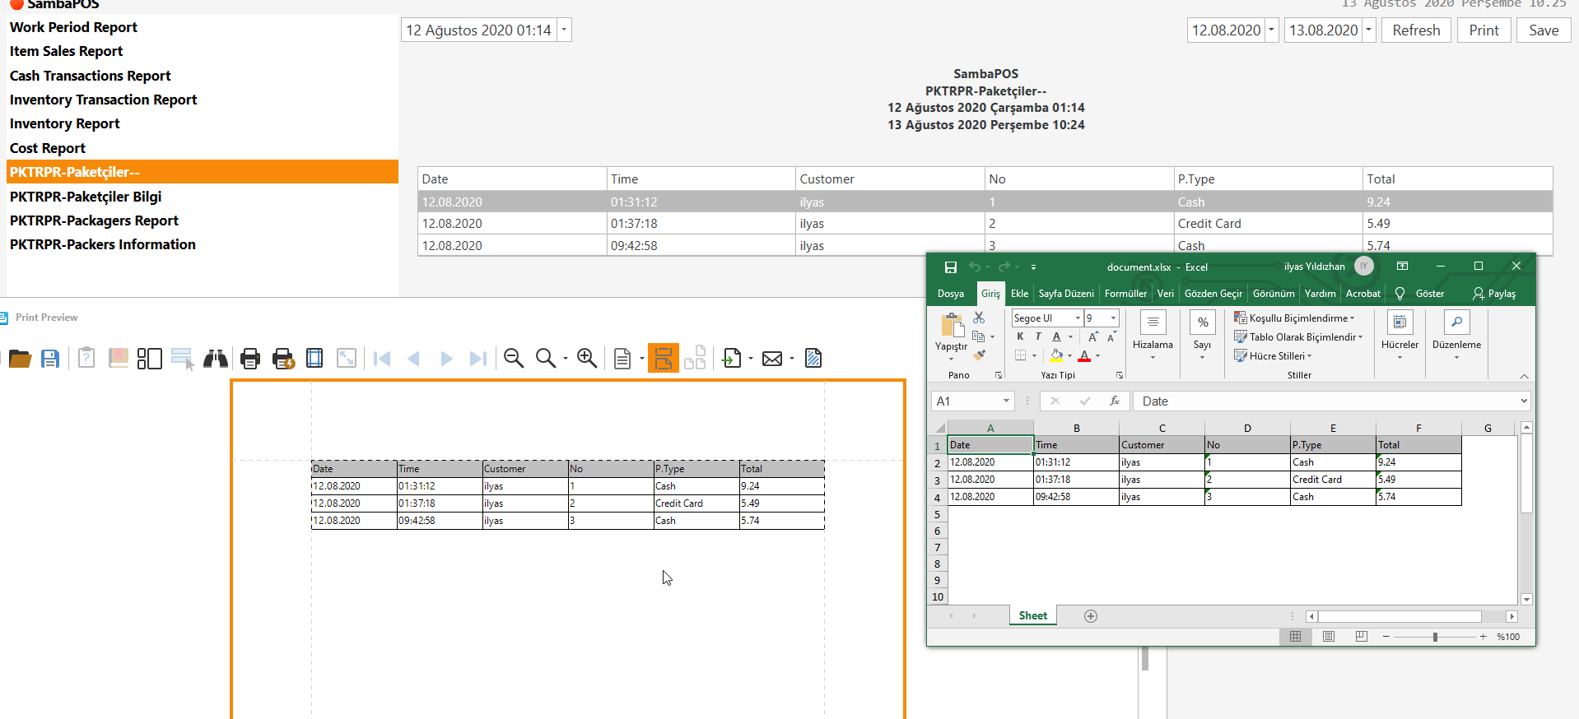Go to first page in Print Preview
The height and width of the screenshot is (719, 1579).
(381, 359)
